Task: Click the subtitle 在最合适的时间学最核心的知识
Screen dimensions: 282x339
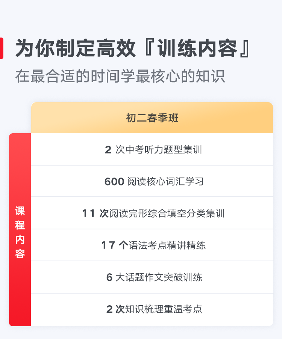Action: tap(120, 76)
